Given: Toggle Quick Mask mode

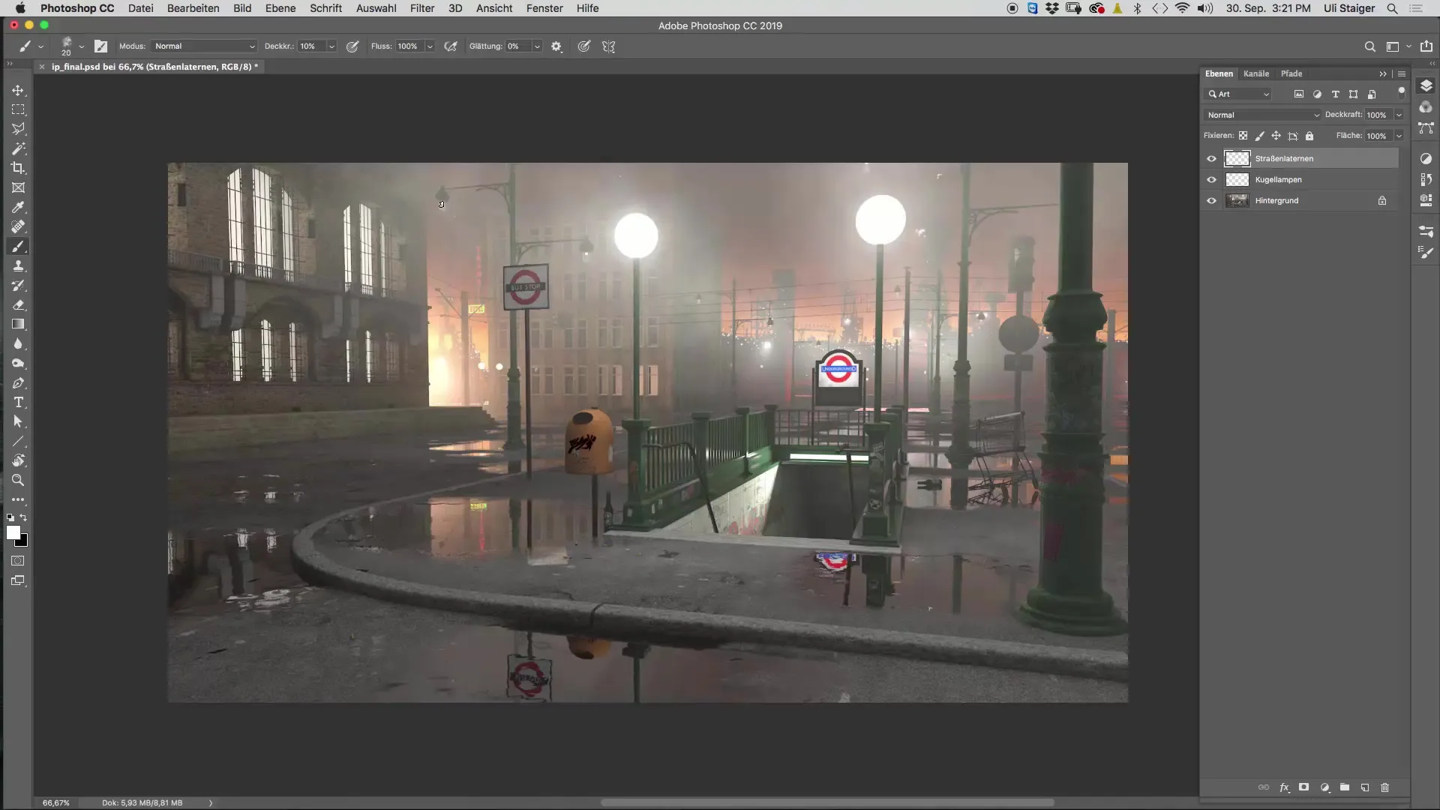Looking at the screenshot, I should click(18, 561).
